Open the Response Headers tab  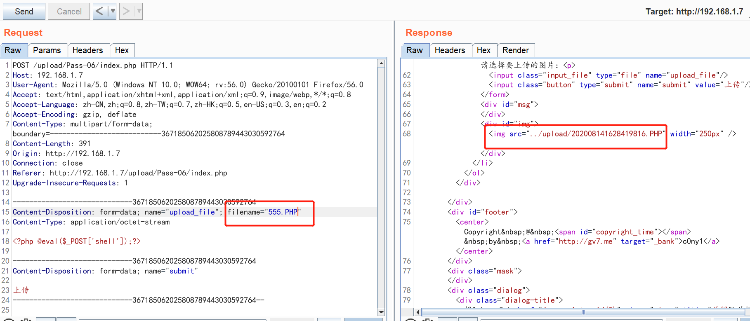(450, 50)
